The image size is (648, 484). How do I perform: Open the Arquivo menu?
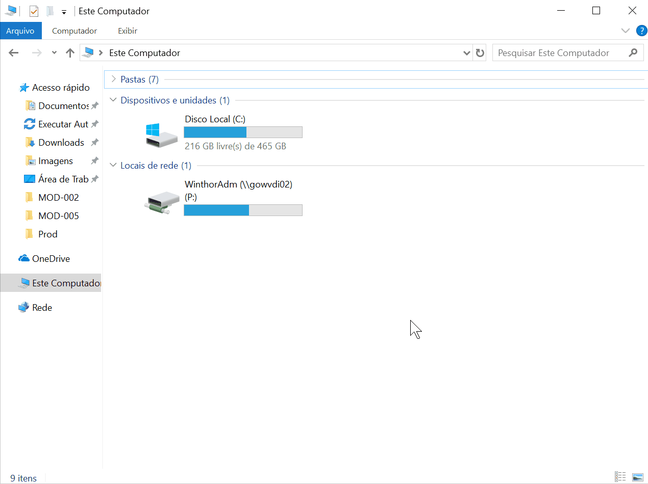pos(20,31)
